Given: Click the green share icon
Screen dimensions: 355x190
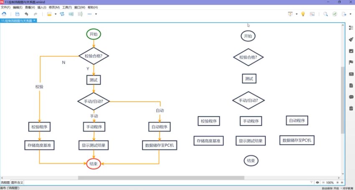Looking at the screenshot, I should click(335, 14).
